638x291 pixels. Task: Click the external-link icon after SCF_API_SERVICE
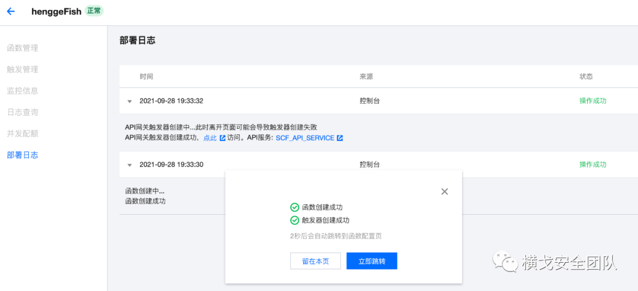point(340,138)
